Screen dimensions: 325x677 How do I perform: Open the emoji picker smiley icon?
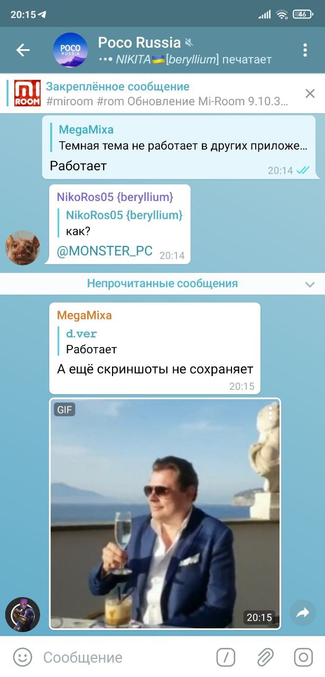click(x=23, y=657)
